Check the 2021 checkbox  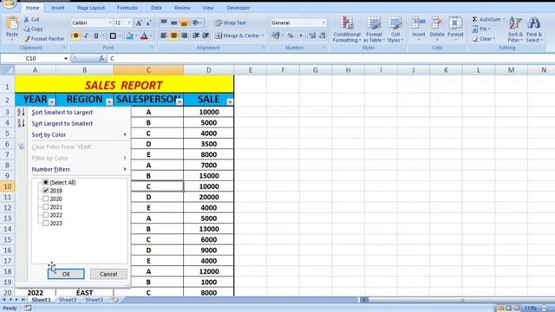(46, 206)
